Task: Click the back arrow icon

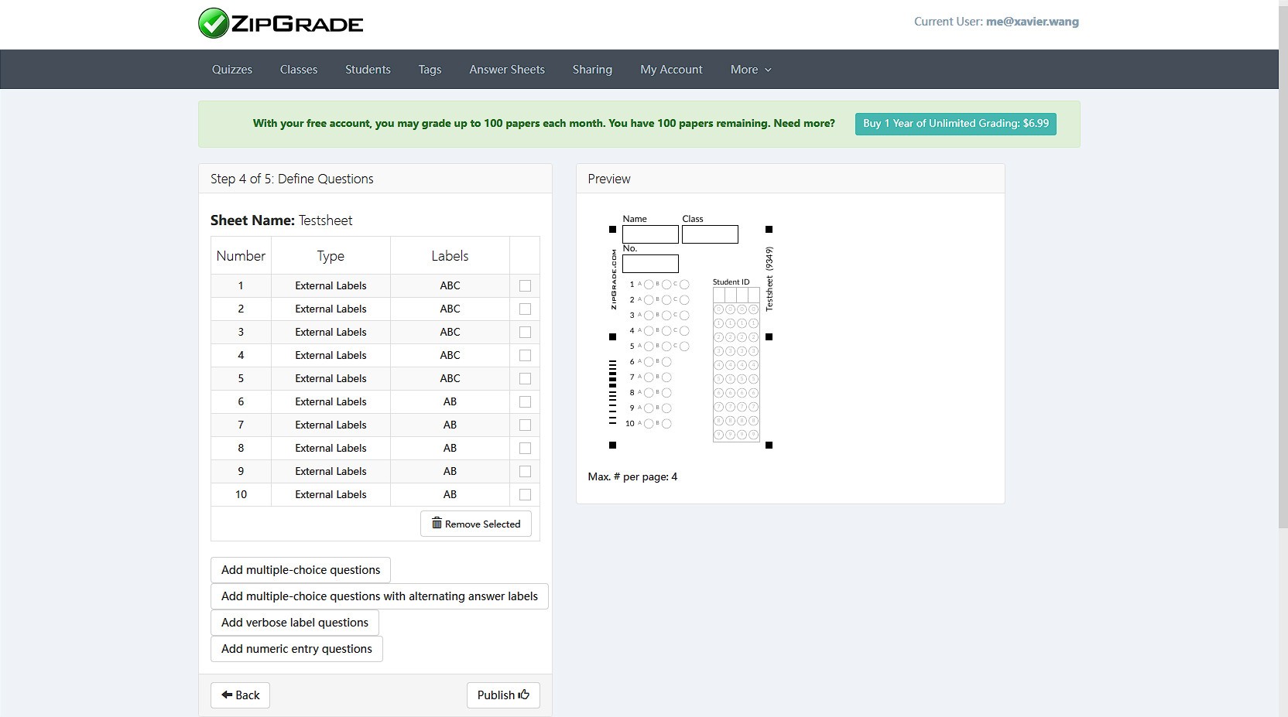Action: tap(227, 695)
